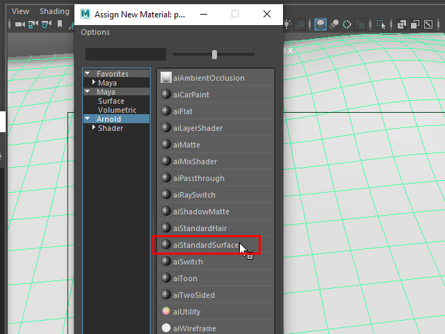Select the aiWireframe shader
Screen dimensions: 445x334
pos(194,328)
